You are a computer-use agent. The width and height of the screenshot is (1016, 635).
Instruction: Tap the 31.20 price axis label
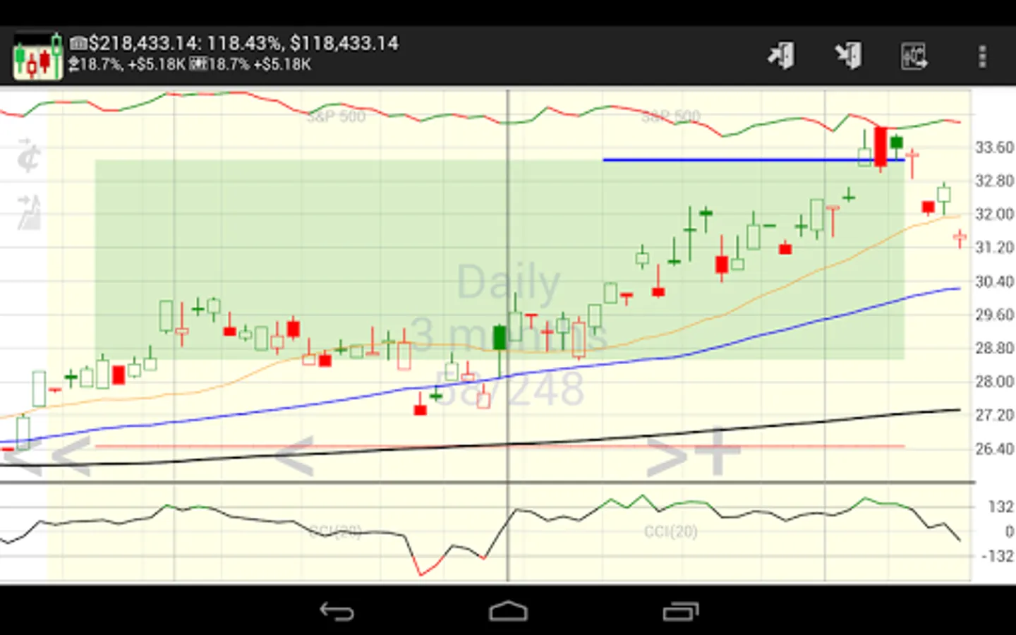(x=994, y=248)
